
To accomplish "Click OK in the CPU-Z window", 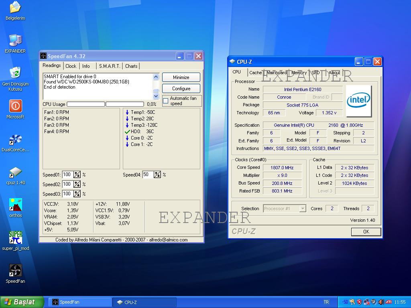I will click(x=366, y=232).
